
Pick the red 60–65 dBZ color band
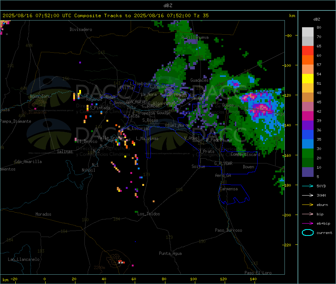[x=308, y=50]
